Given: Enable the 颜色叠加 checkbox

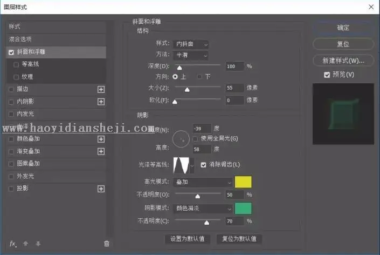Looking at the screenshot, I should point(11,139).
